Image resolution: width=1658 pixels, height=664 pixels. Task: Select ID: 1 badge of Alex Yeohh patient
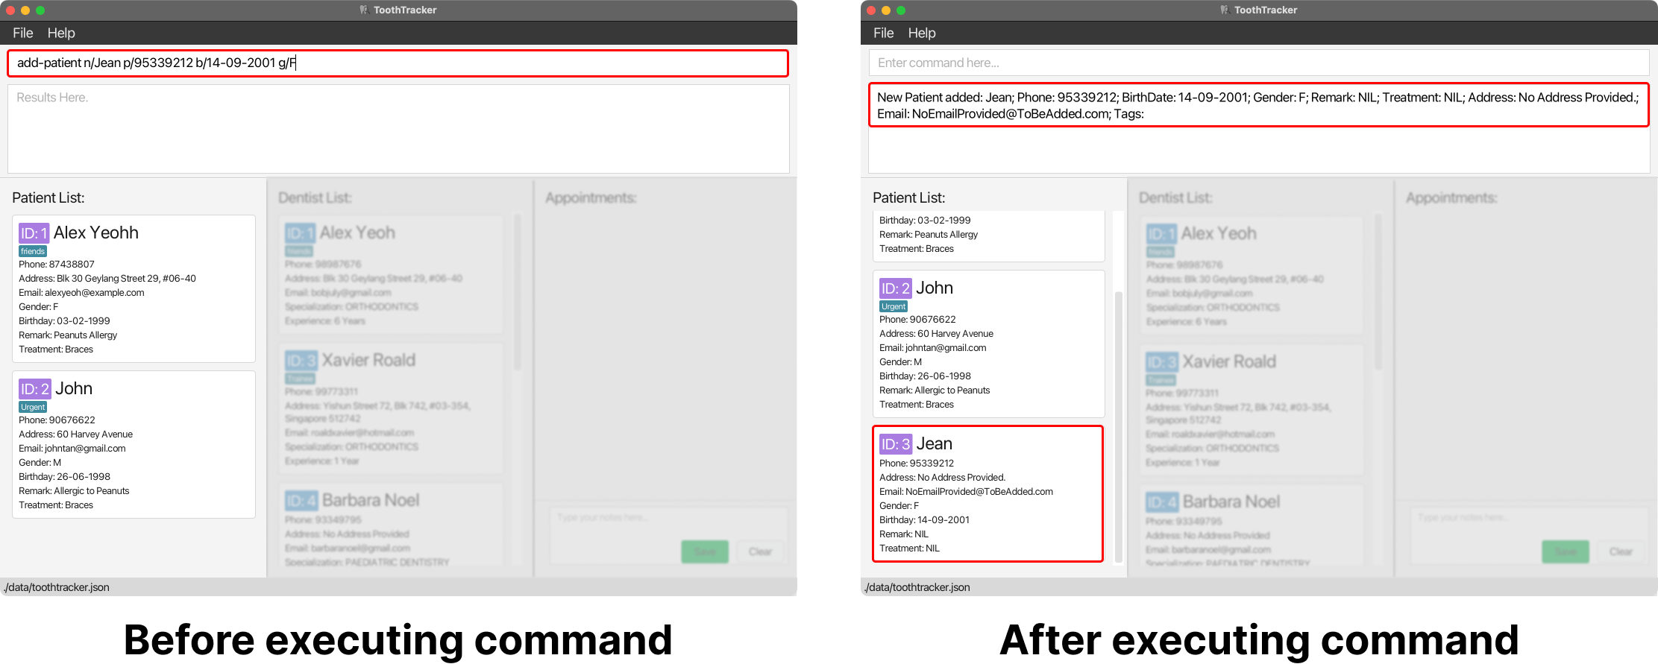(x=34, y=233)
